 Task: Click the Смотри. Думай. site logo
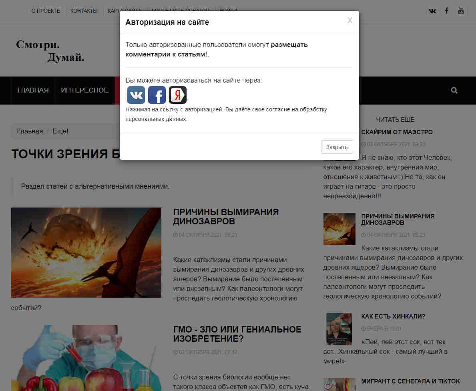50,51
